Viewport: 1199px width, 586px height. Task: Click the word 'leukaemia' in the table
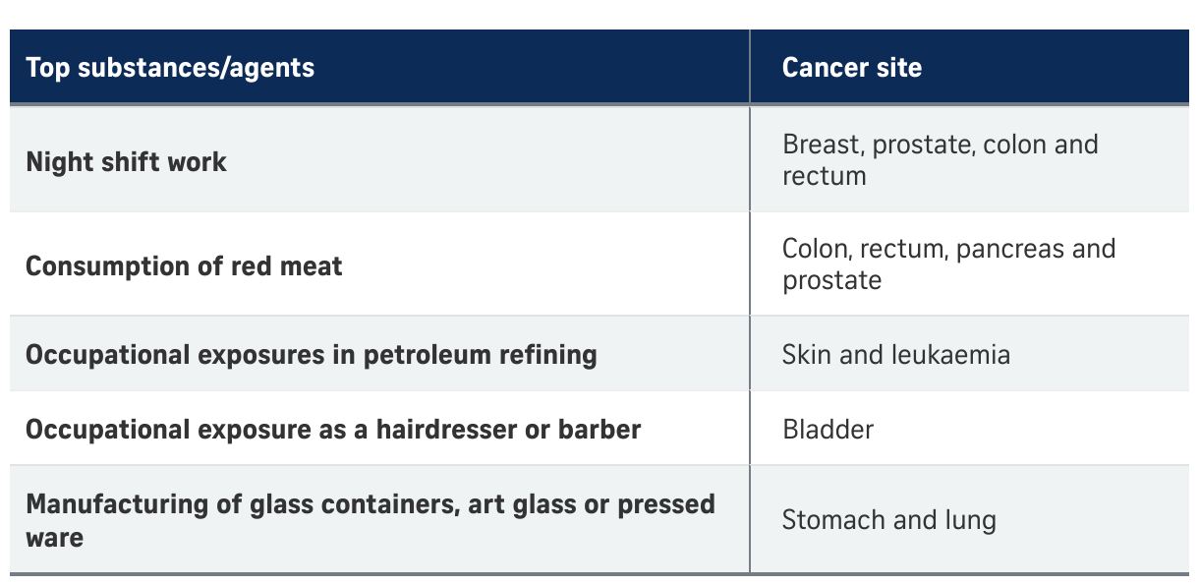950,354
